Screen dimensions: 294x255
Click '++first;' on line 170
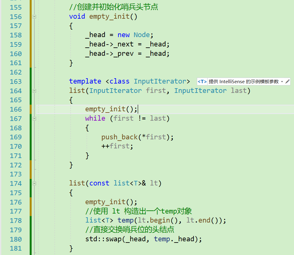[117, 146]
